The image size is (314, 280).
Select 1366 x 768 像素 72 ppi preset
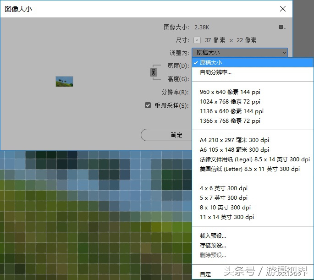tap(253, 121)
